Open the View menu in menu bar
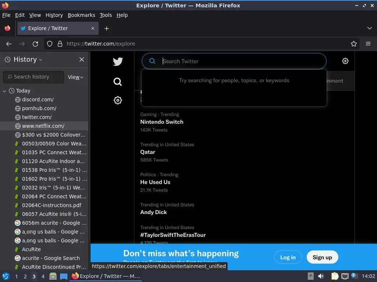This screenshot has height=282, width=377. click(x=35, y=15)
